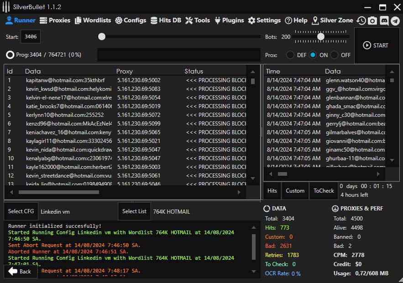Click the Start index input field
Screen dimensions: 403x283
(x=31, y=37)
